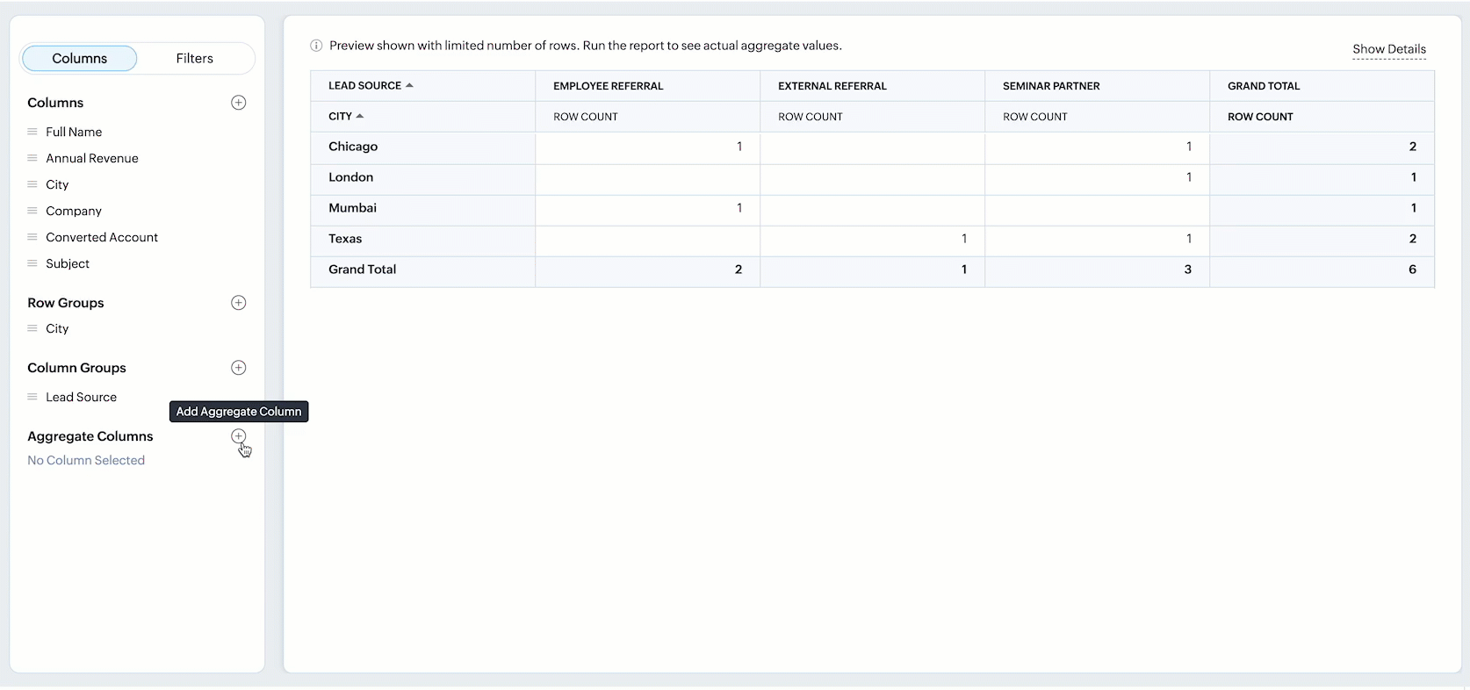1470x690 pixels.
Task: Add a Column Group using plus icon
Action: tap(238, 368)
